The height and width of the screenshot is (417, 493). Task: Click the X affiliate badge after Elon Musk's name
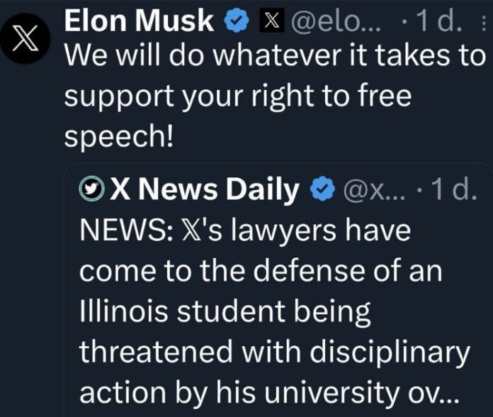click(x=269, y=22)
